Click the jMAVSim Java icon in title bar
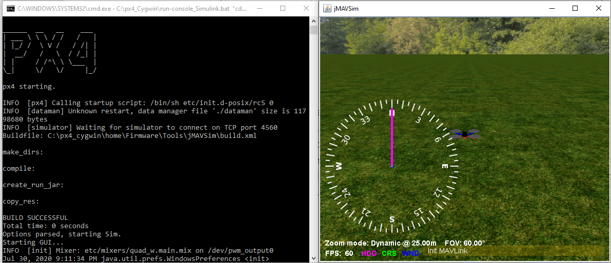 coord(326,9)
